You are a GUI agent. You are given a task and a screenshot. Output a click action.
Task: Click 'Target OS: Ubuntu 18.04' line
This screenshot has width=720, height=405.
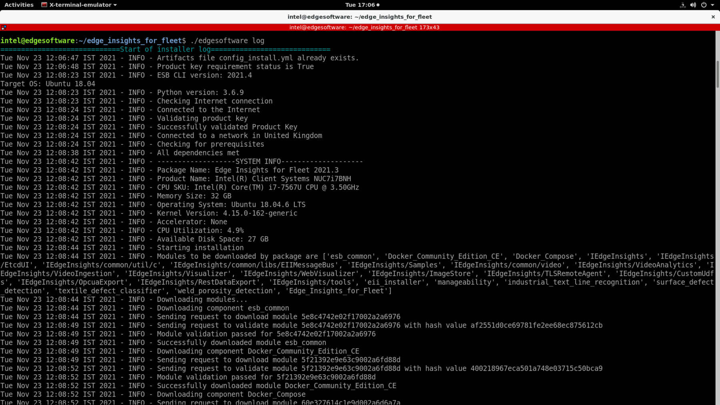(x=48, y=84)
